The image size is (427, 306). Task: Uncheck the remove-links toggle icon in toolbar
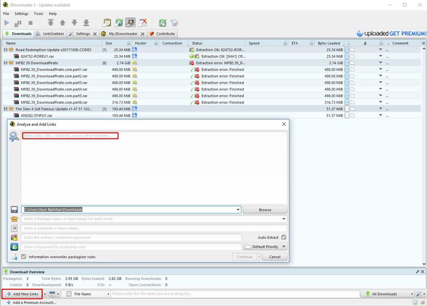[x=141, y=23]
